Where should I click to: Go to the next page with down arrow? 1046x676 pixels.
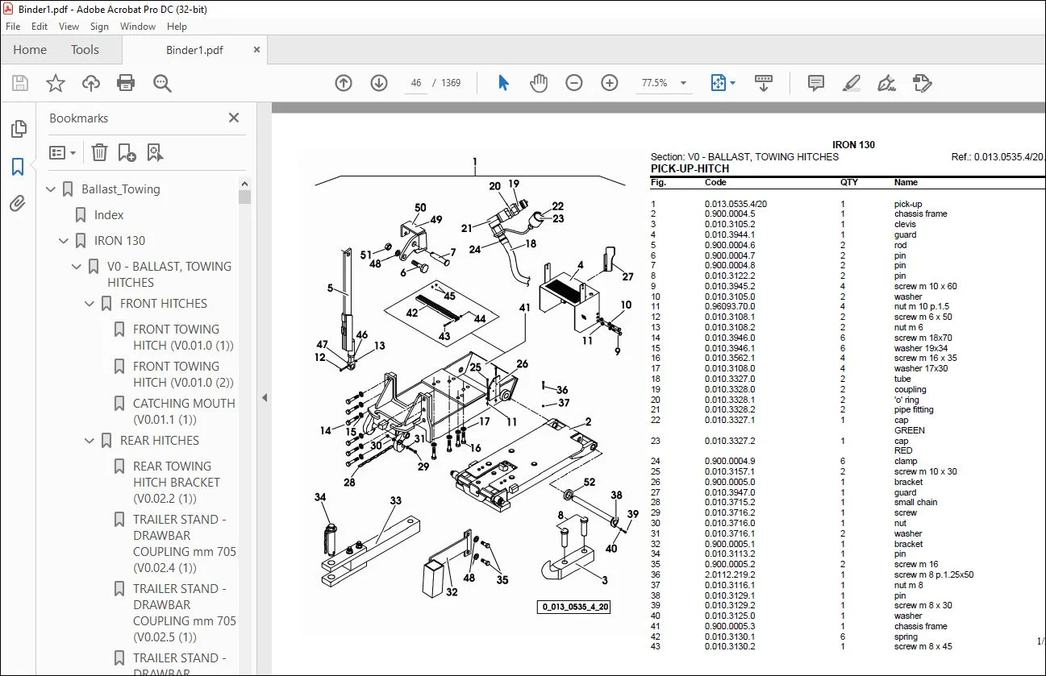tap(379, 83)
